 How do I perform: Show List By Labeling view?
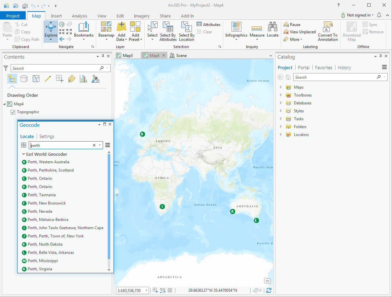tap(72, 79)
